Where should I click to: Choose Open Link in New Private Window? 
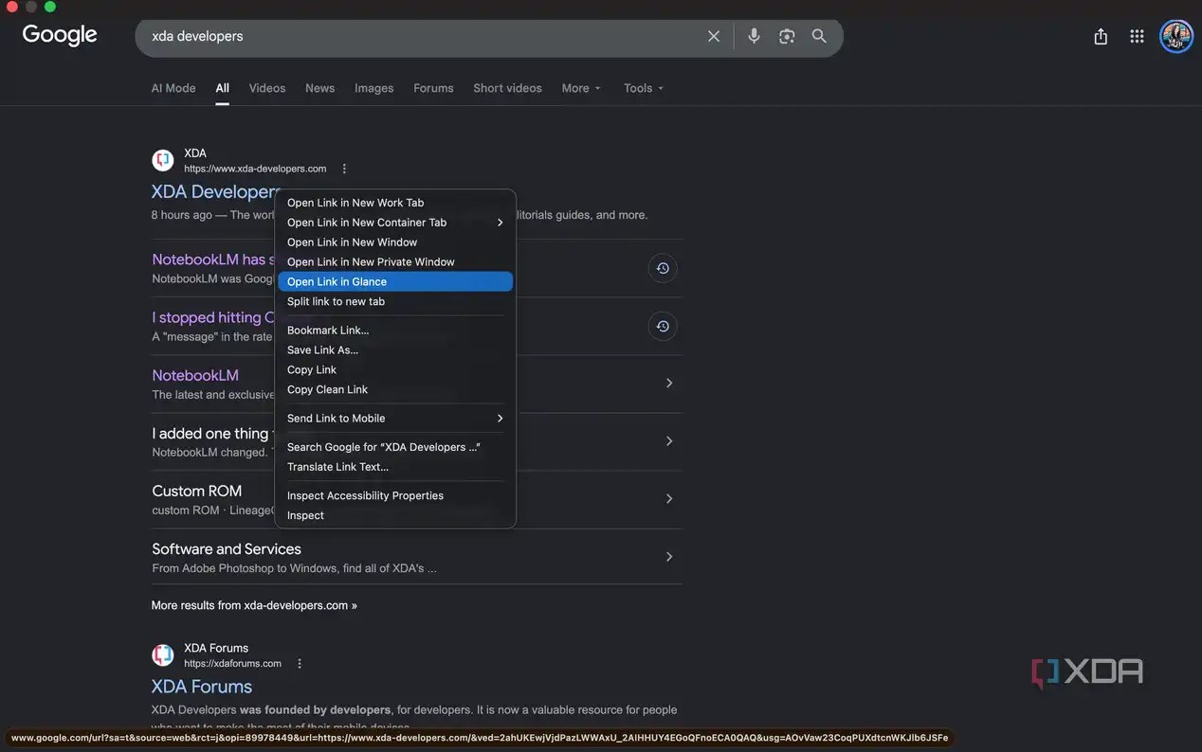click(395, 262)
